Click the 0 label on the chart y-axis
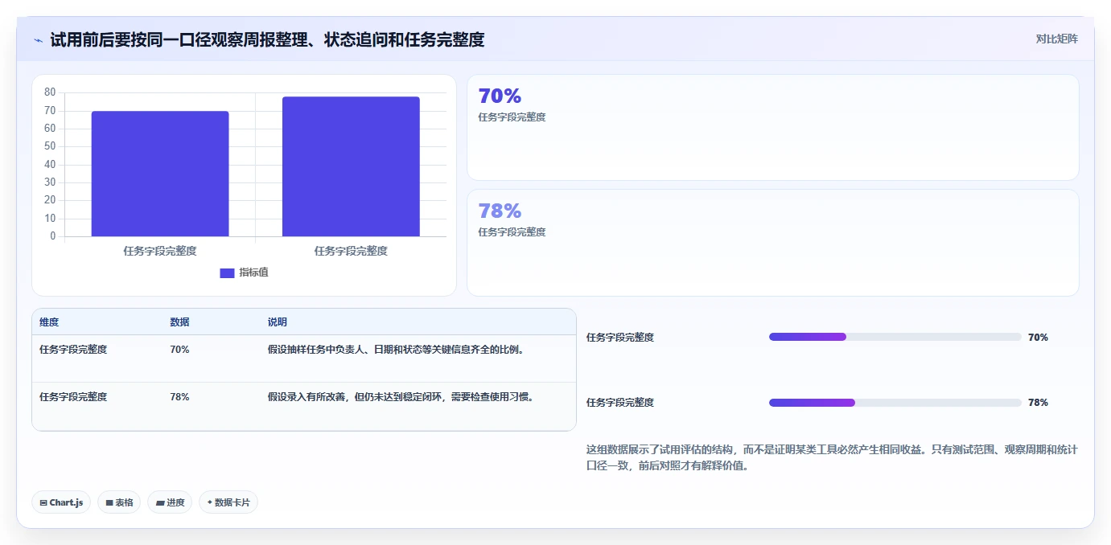The width and height of the screenshot is (1111, 545). (53, 236)
